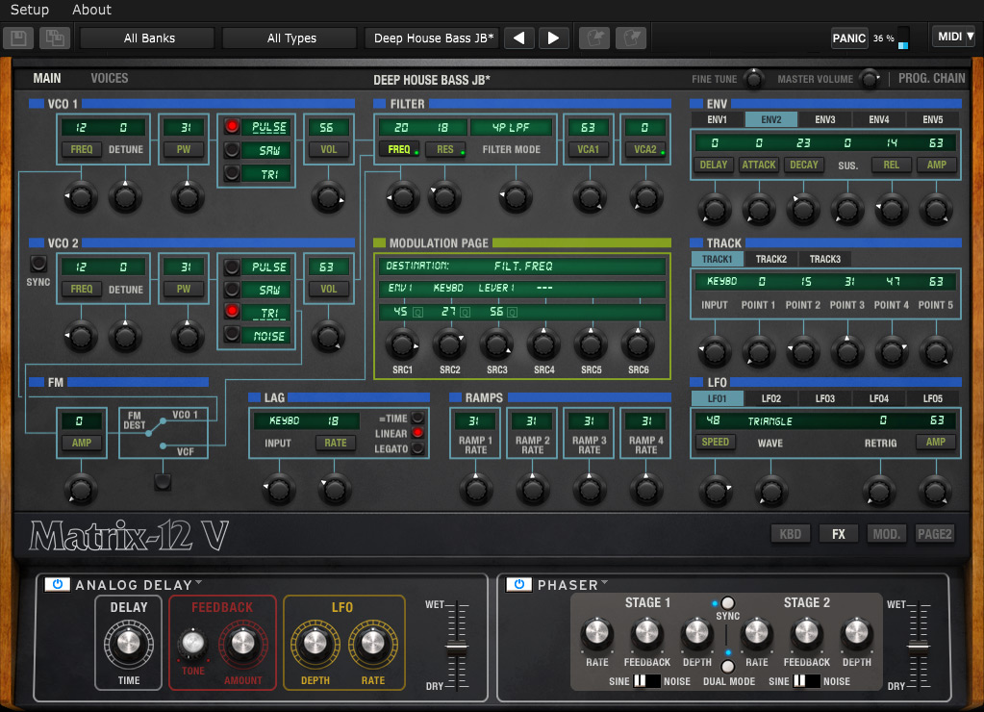
Task: Click the MOD. page button
Action: (x=886, y=534)
